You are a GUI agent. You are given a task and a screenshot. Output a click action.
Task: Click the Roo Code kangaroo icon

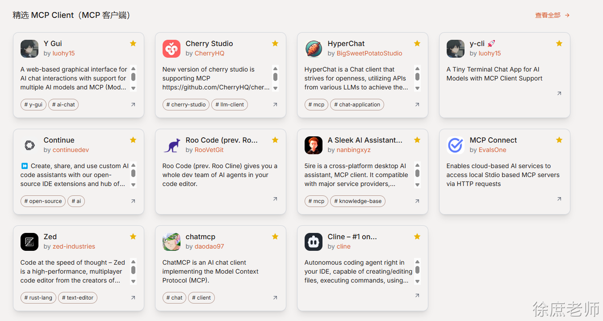pyautogui.click(x=172, y=145)
